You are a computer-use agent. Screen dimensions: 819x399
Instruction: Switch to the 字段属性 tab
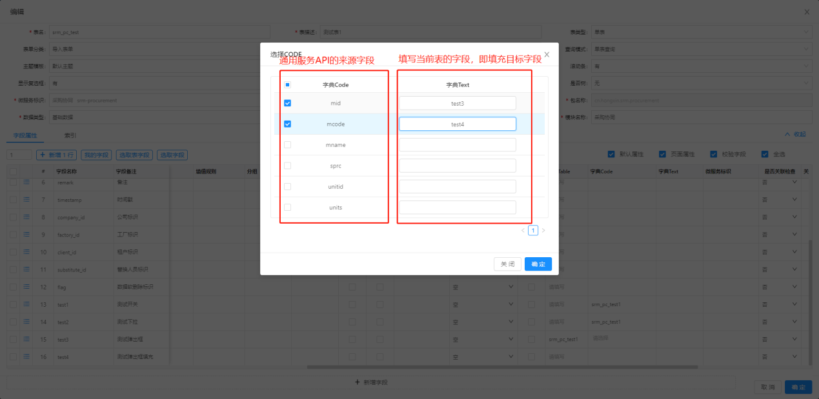[x=26, y=135]
